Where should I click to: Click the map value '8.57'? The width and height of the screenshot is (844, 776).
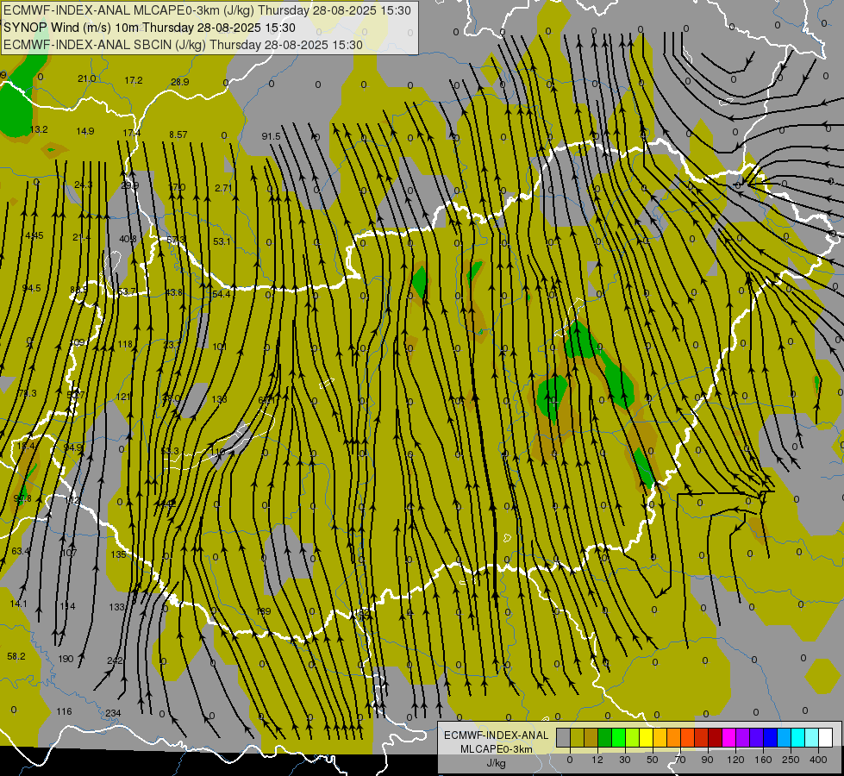click(x=178, y=135)
